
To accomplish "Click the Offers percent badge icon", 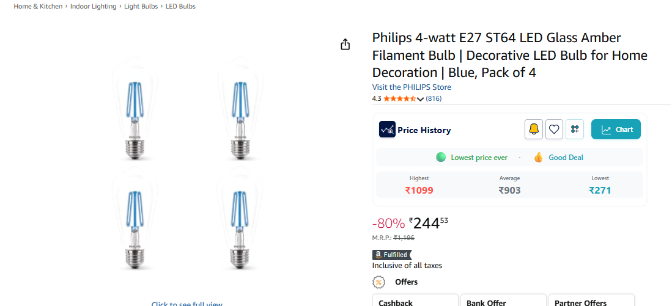I will (x=379, y=282).
